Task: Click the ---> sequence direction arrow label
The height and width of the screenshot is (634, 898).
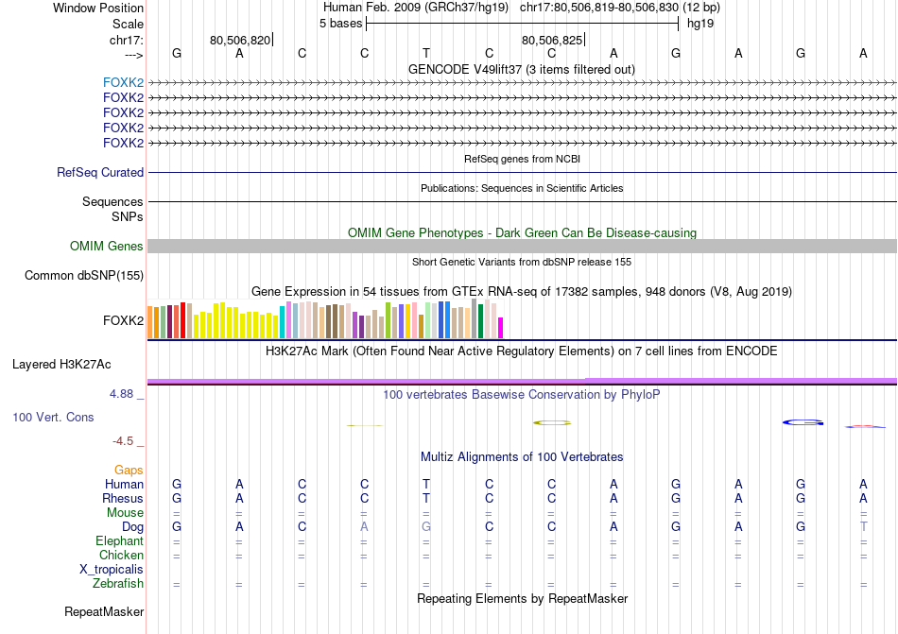Action: 133,55
